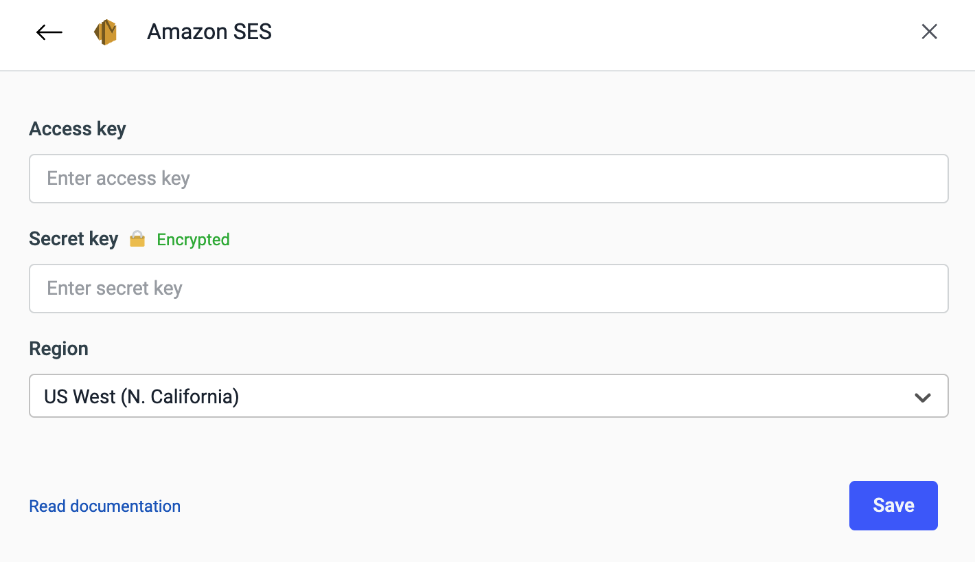Click the chevron arrow in the Region selector
This screenshot has height=562, width=975.
(x=923, y=397)
